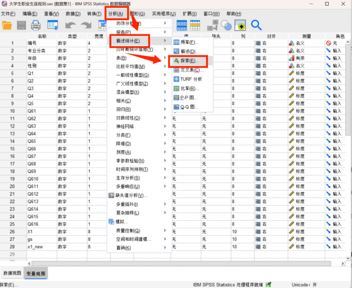The image size is (352, 288).
Task: Click the 无 role cell for 编号
Action: (x=335, y=43)
